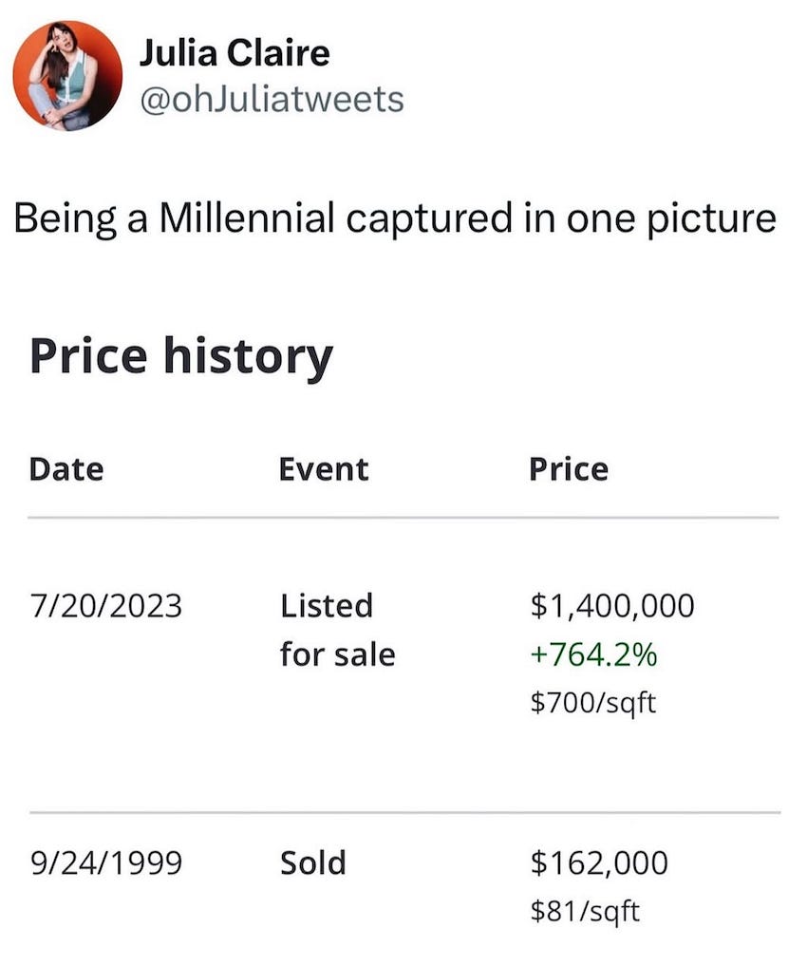807x966 pixels.
Task: Click the word sale in Listed row
Action: click(364, 654)
